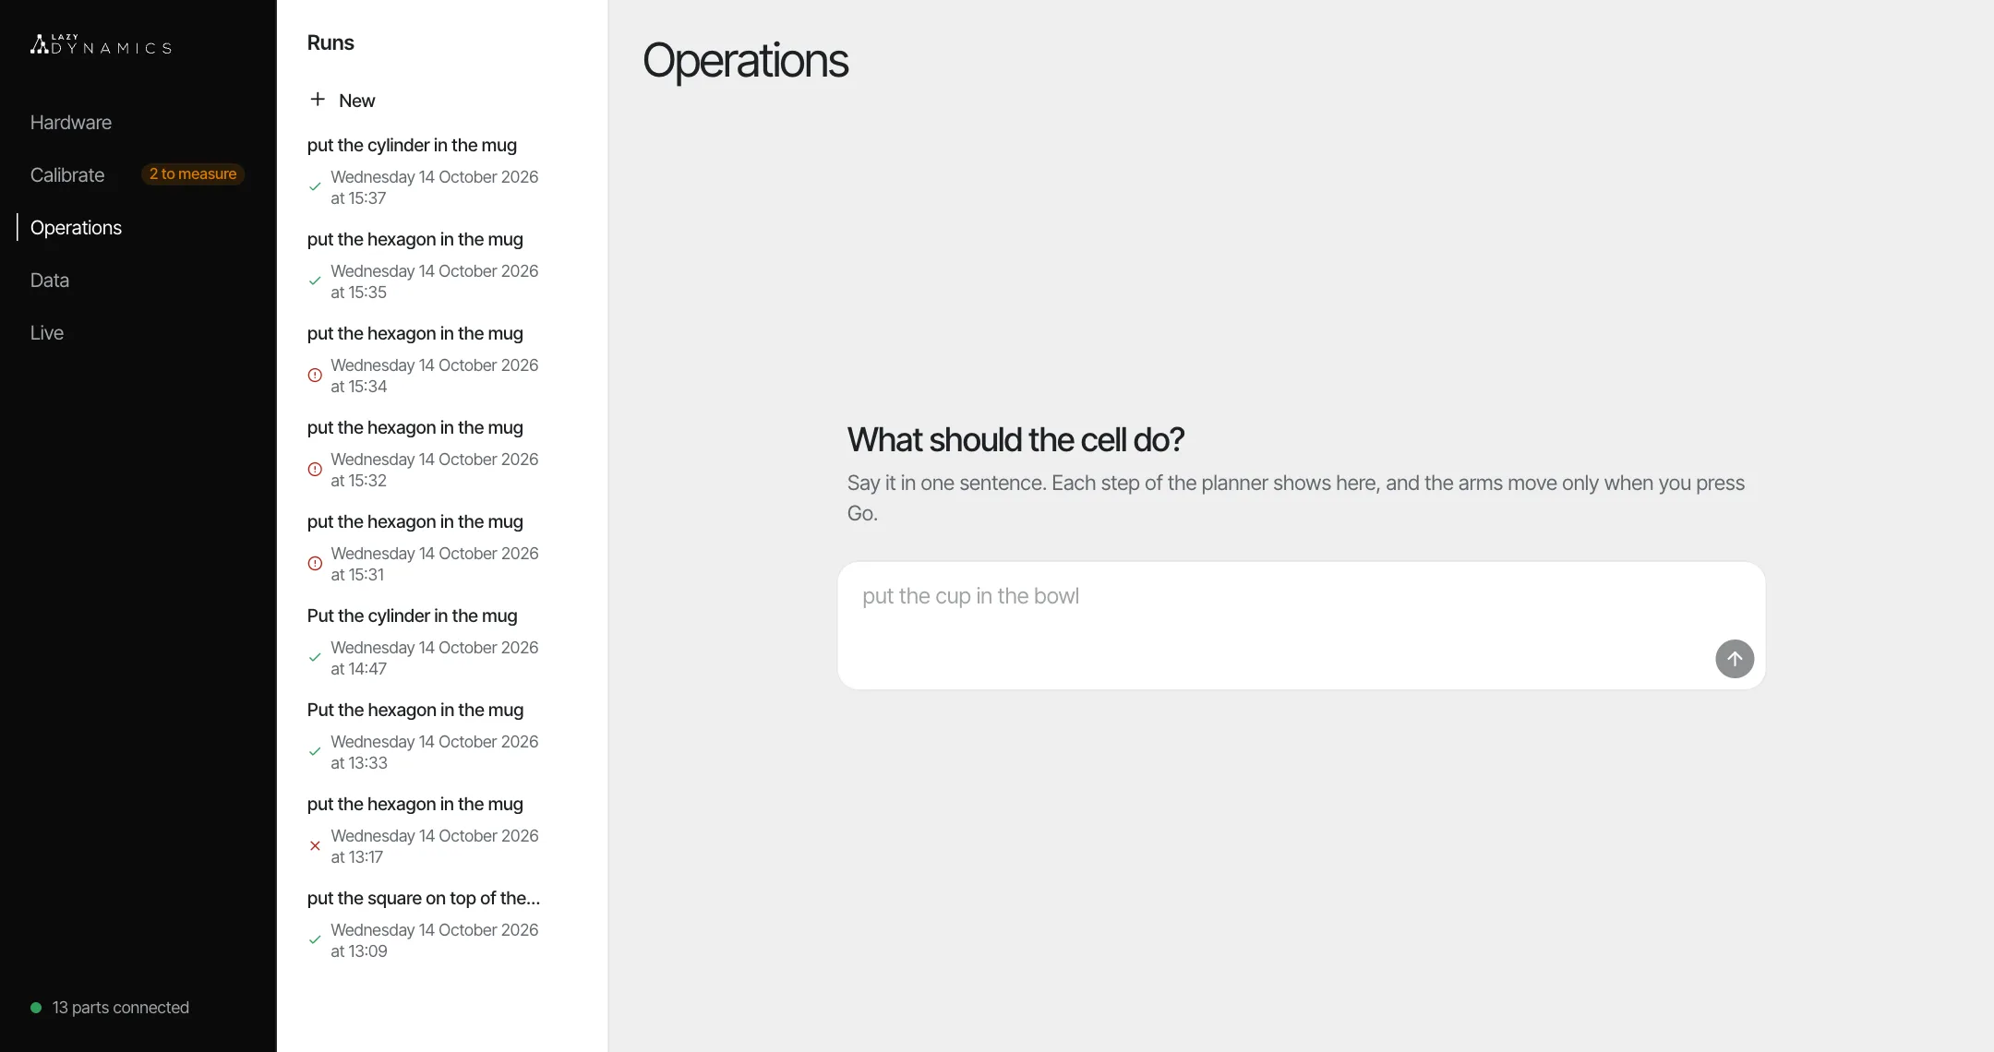Open 'put the hexagon in the mug' above 15:34
Viewport: 1994px width, 1052px height.
click(x=415, y=333)
